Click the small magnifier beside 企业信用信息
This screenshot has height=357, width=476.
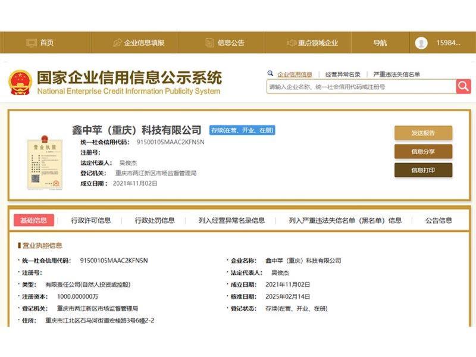coord(271,74)
